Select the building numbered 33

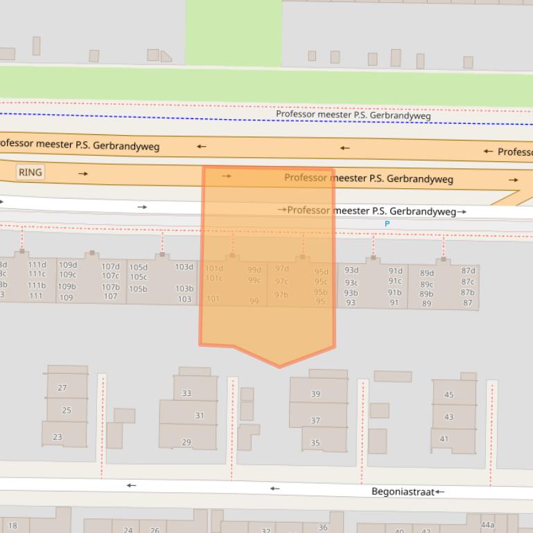coord(187,393)
